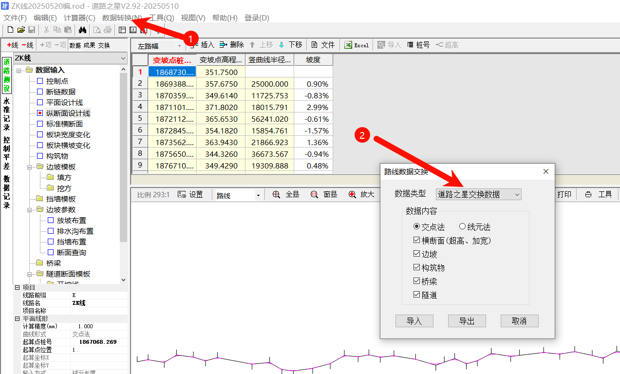This screenshot has width=620, height=374.
Task: Open the 桩号 station tool
Action: pos(418,45)
